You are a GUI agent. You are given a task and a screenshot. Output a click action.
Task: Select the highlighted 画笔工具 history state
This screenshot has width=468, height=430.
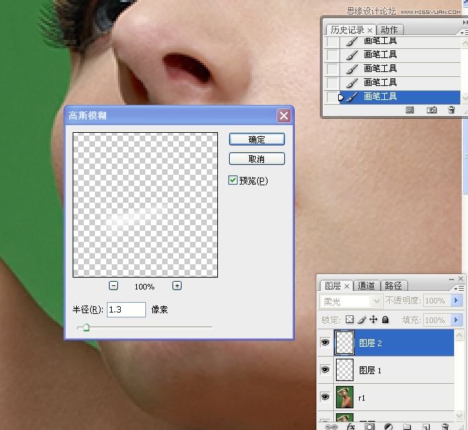[400, 96]
